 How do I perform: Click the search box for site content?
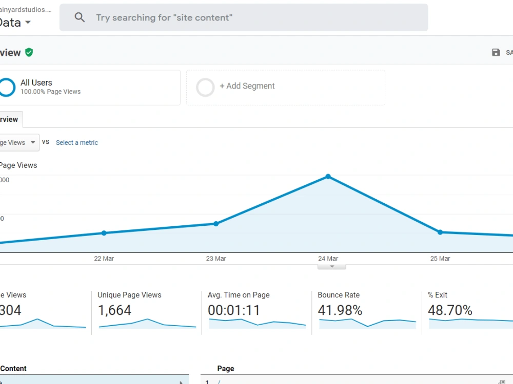click(243, 17)
